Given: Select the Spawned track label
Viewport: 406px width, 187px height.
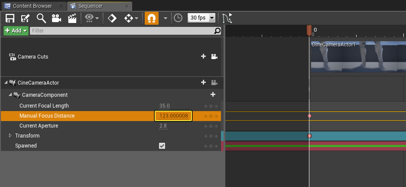Looking at the screenshot, I should pyautogui.click(x=26, y=145).
